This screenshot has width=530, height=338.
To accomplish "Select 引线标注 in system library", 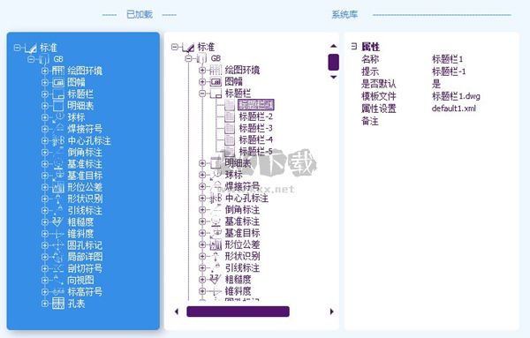I will [x=242, y=267].
